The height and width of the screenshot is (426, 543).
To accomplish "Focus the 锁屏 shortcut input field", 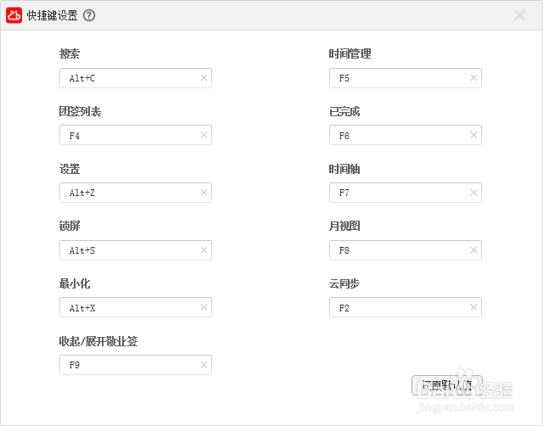I will tap(127, 250).
